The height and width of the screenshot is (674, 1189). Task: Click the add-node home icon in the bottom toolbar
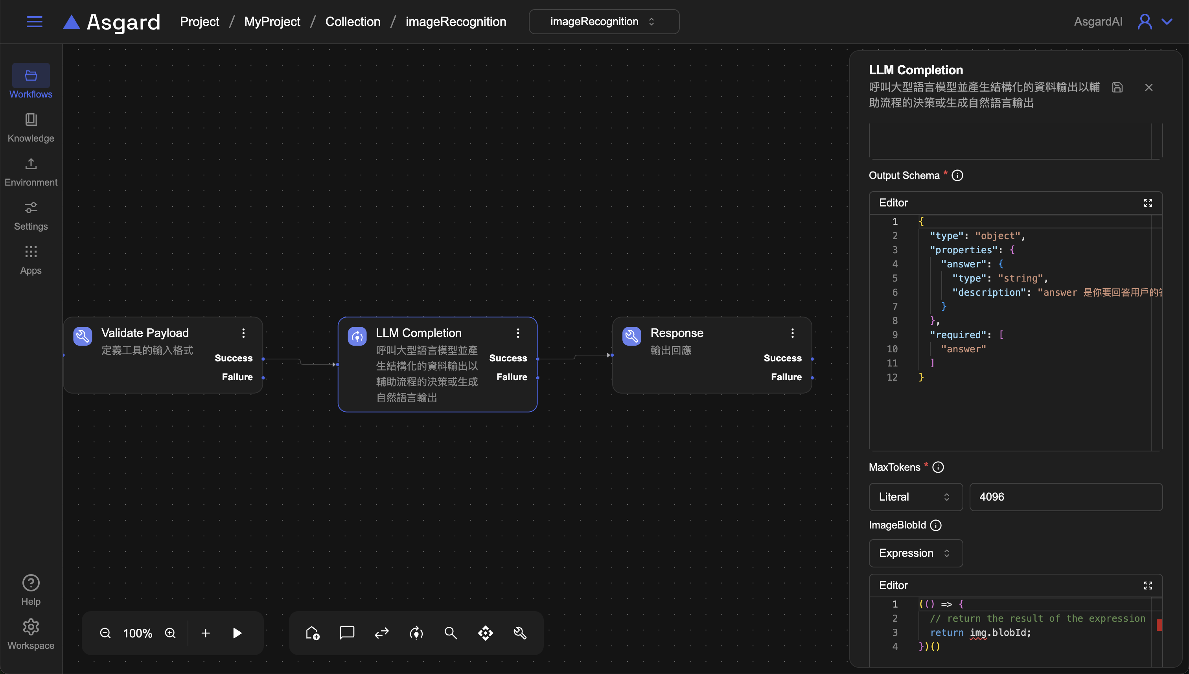(x=313, y=633)
